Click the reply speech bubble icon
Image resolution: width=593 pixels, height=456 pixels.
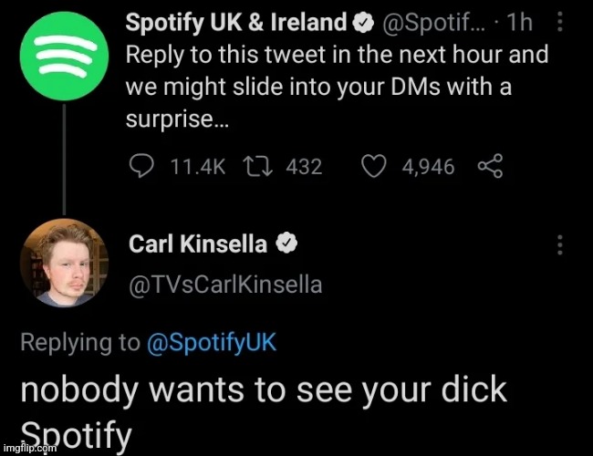point(143,166)
